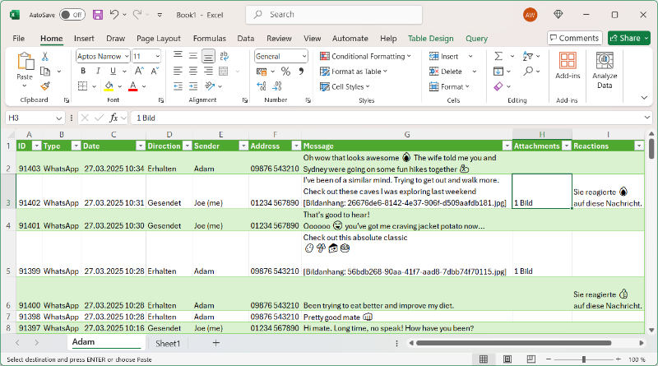Apply Percent Style format
This screenshot has height=366, width=658.
pos(285,72)
